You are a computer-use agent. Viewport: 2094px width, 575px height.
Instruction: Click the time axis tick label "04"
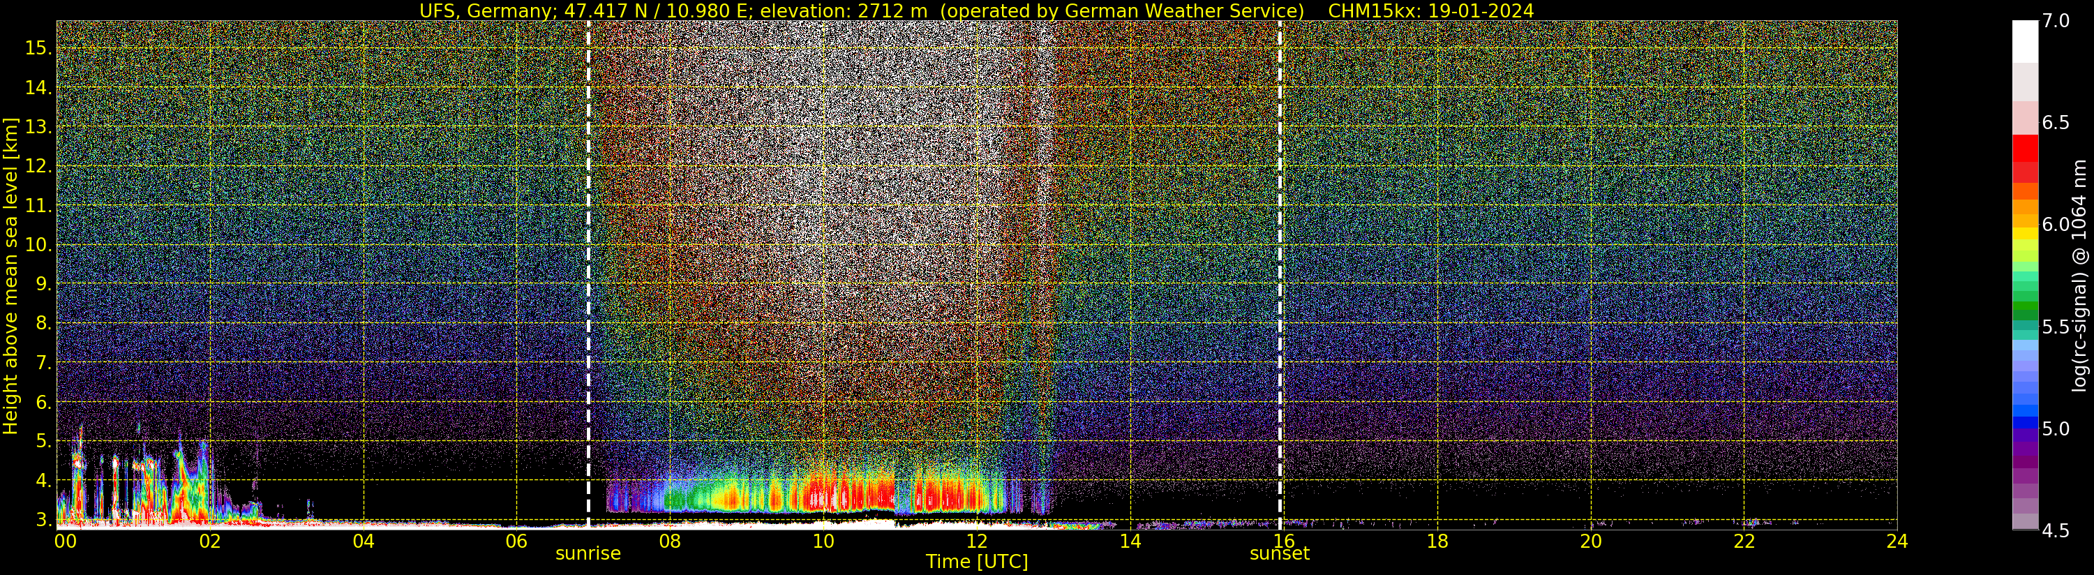[364, 541]
